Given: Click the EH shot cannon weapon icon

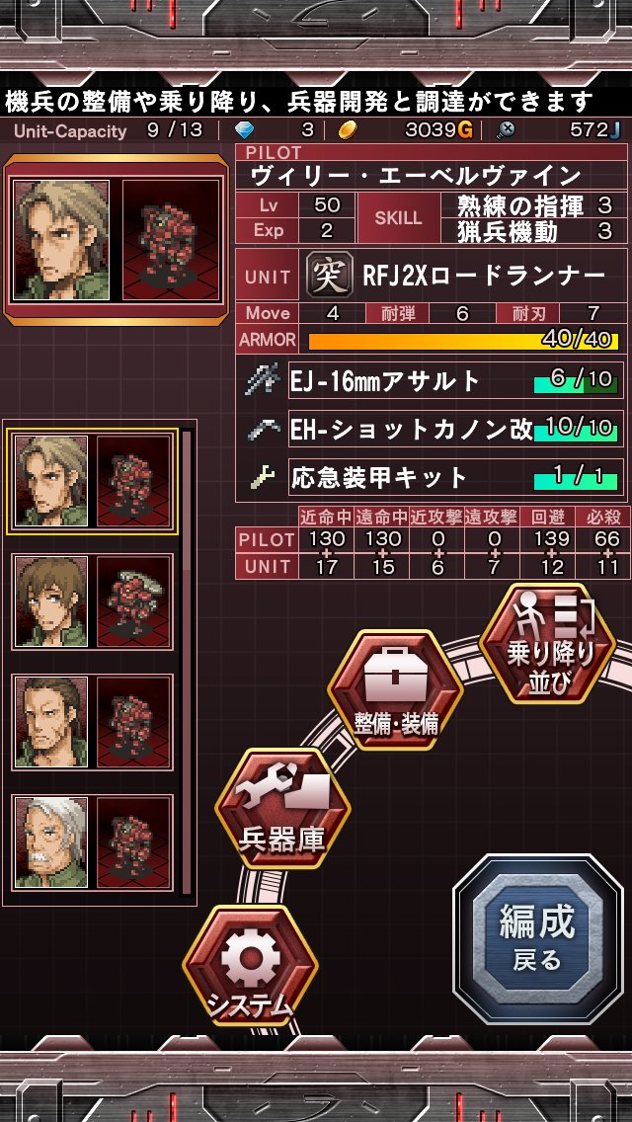Looking at the screenshot, I should [x=262, y=429].
